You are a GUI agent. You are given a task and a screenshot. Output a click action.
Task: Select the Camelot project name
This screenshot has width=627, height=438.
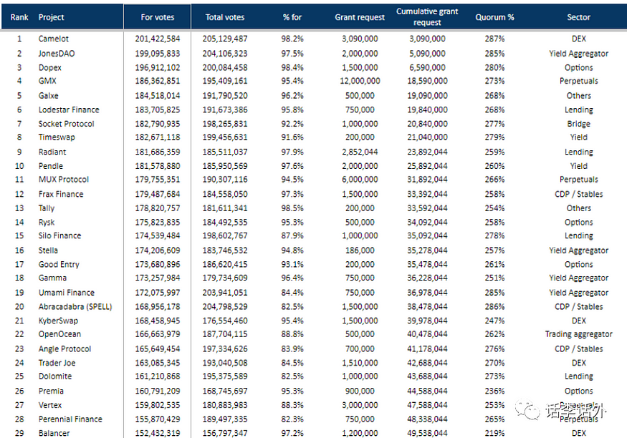tap(54, 39)
